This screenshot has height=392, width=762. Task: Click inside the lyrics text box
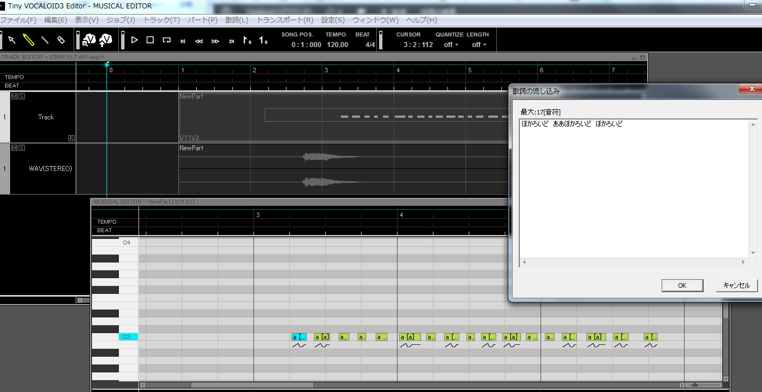[x=634, y=188]
